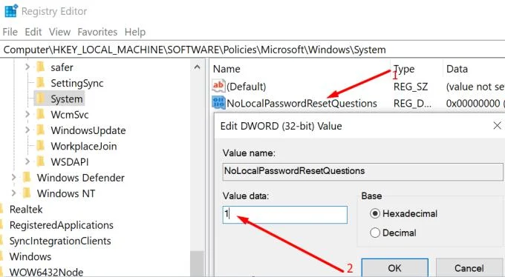Select the Windows NT tree key

[x=66, y=193]
